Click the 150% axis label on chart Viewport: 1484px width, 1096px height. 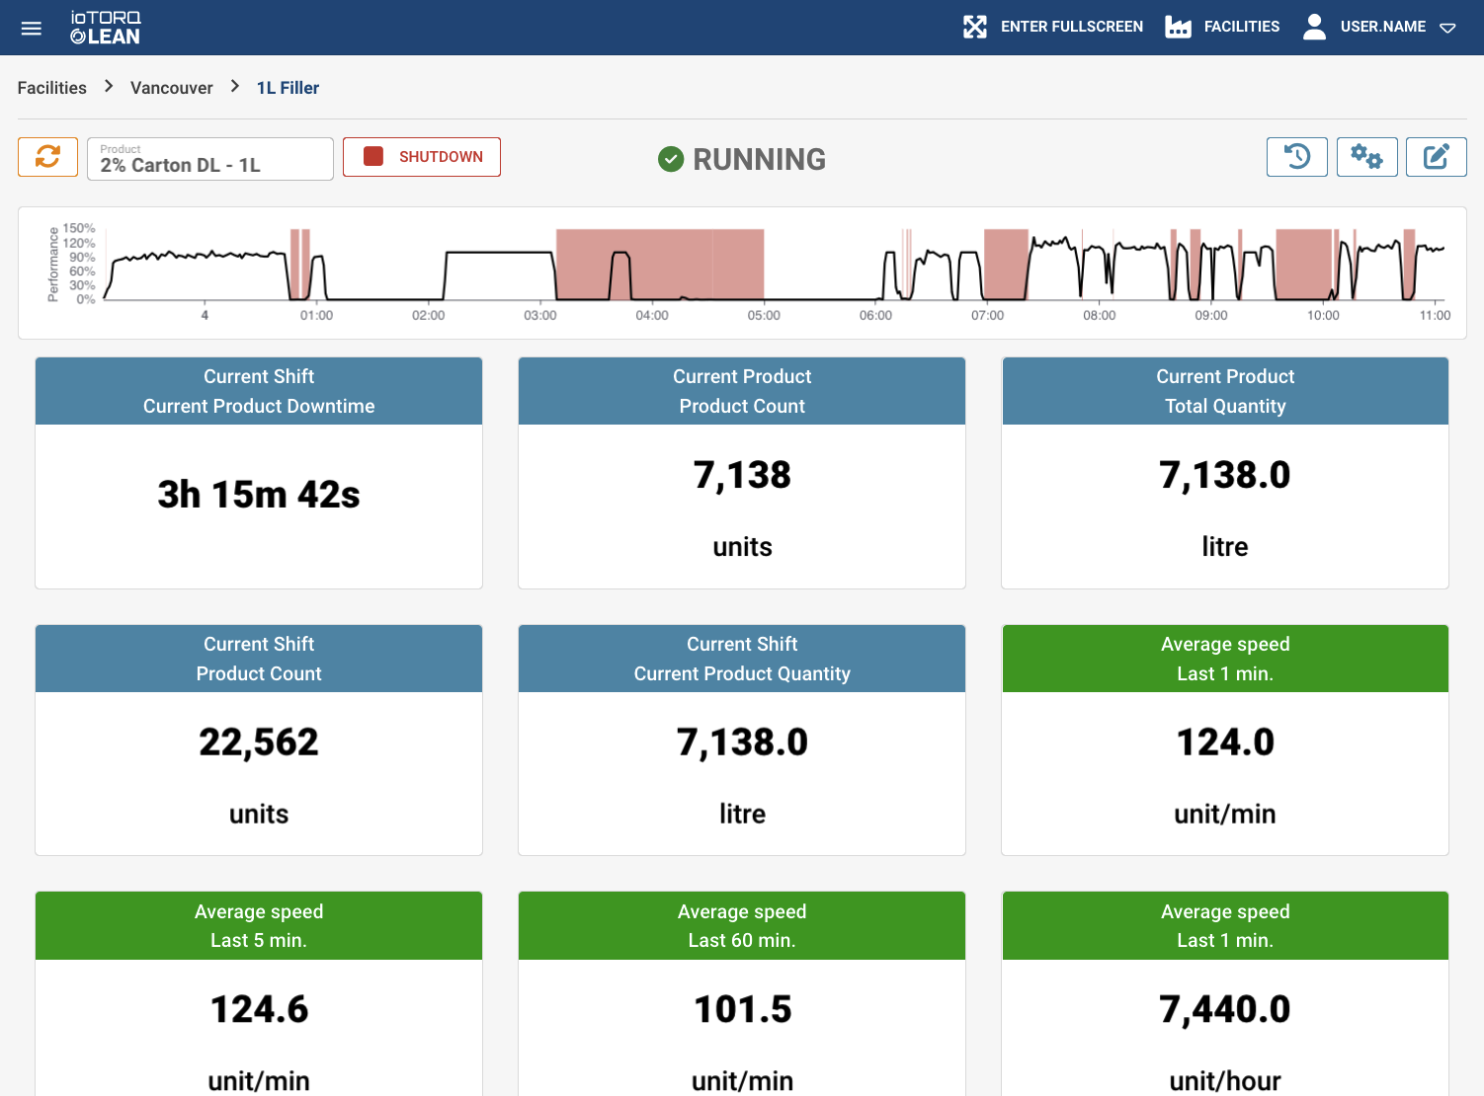79,228
